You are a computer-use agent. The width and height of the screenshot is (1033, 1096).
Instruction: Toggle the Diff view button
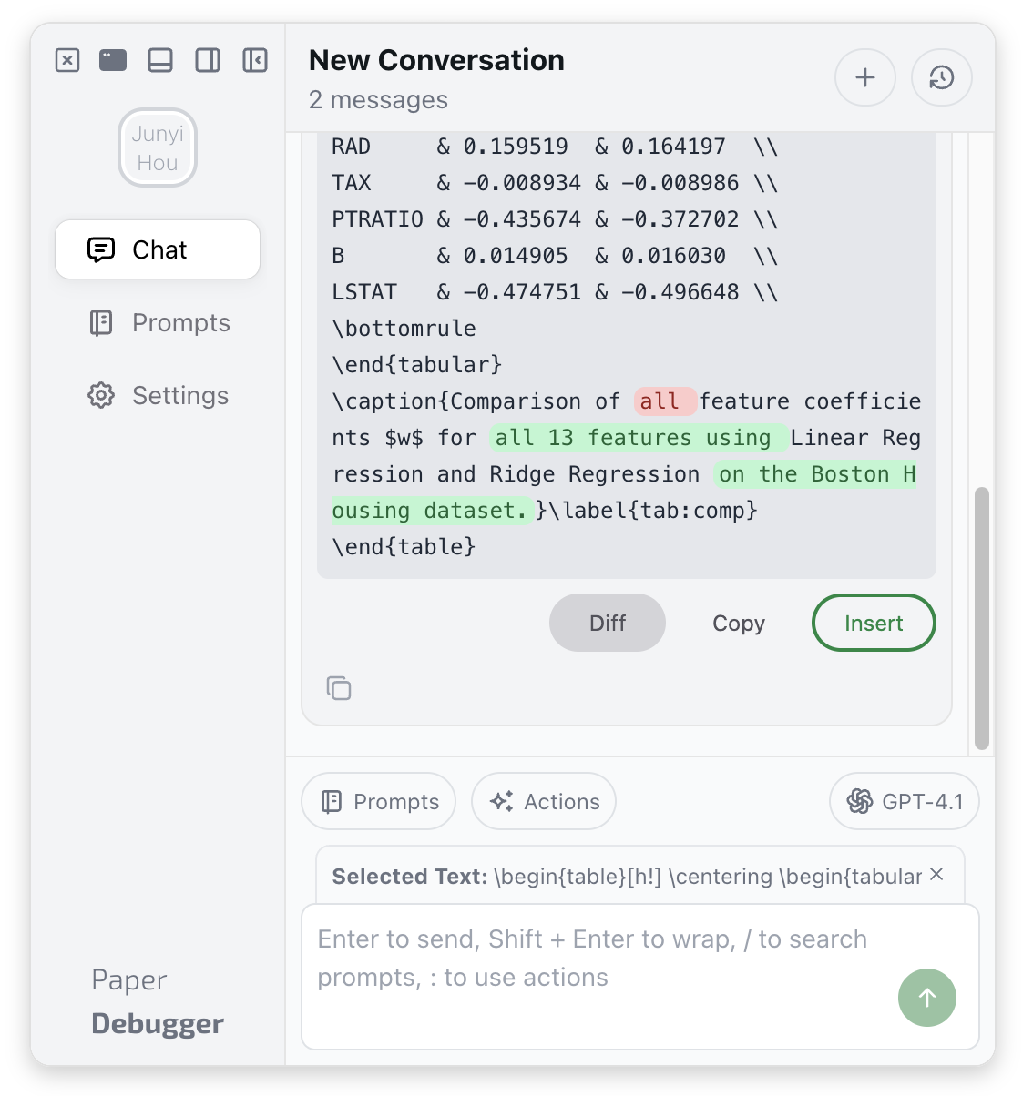pos(607,623)
